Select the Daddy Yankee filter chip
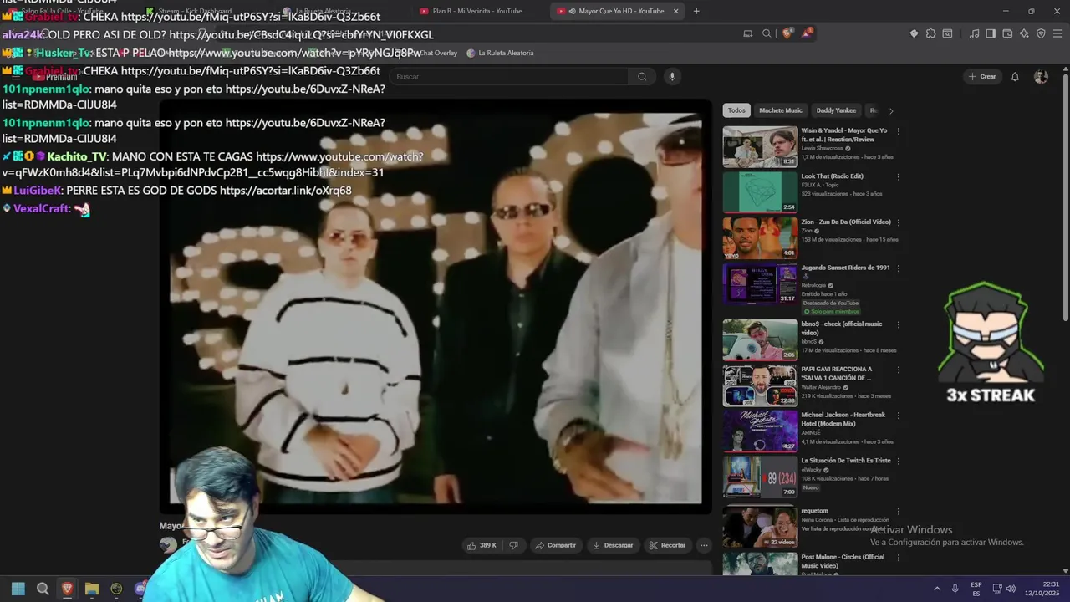Screen dimensions: 1070x602 pyautogui.click(x=836, y=110)
